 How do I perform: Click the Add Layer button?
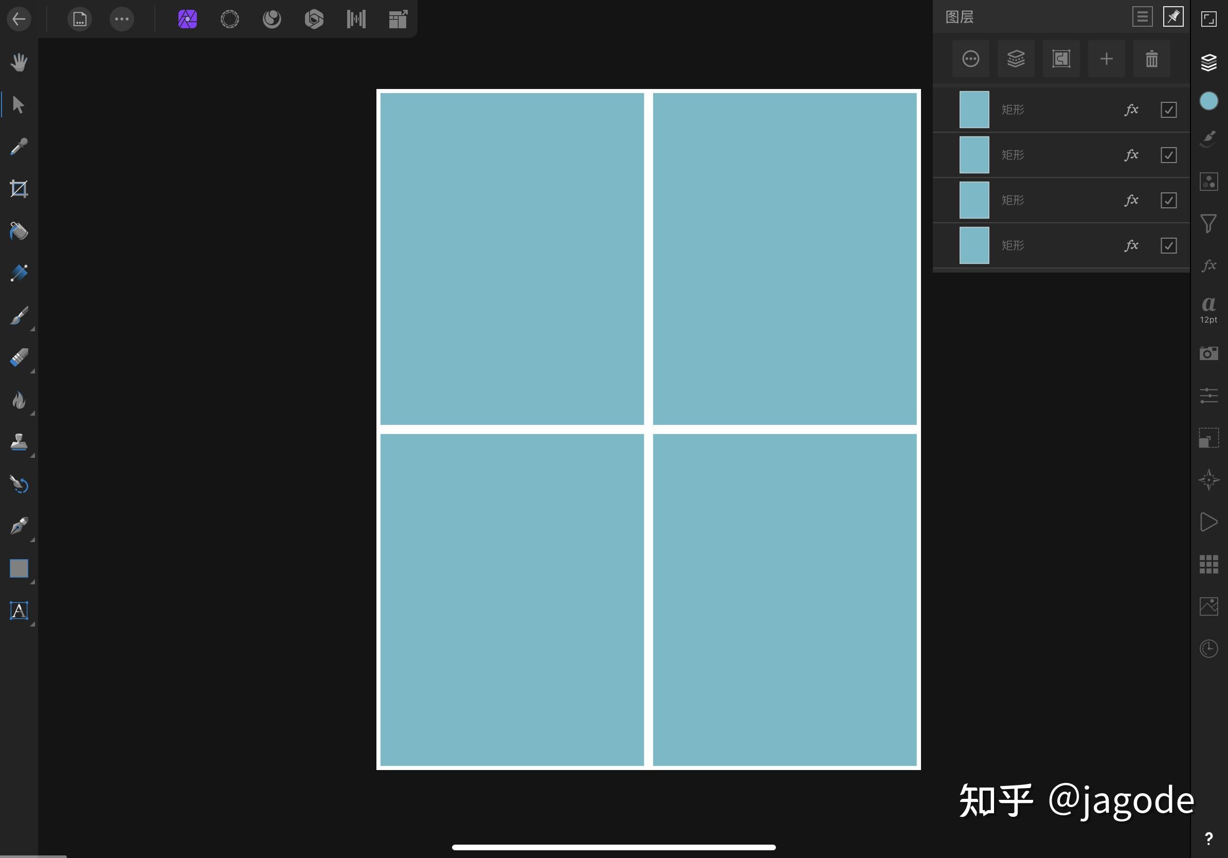click(1107, 58)
